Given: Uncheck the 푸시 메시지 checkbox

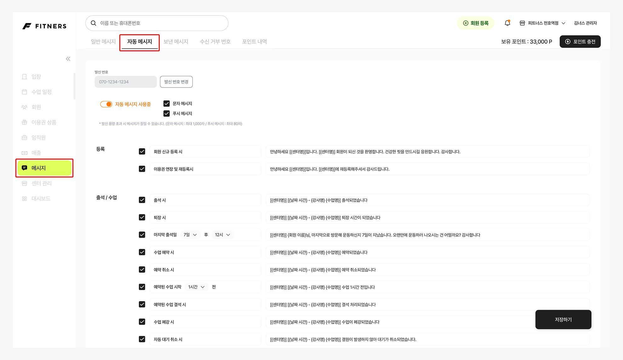Looking at the screenshot, I should [x=167, y=114].
